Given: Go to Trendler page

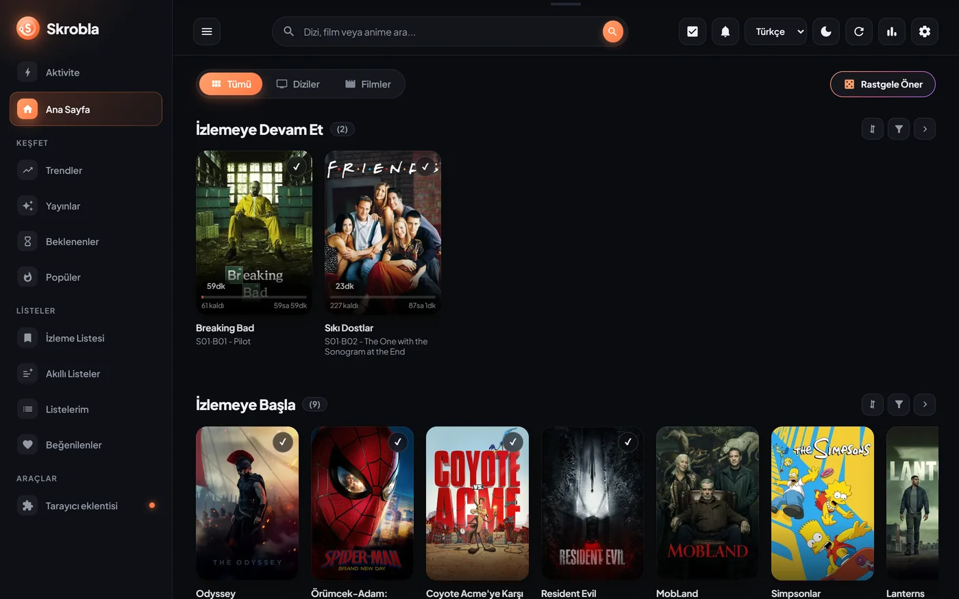Looking at the screenshot, I should coord(86,170).
